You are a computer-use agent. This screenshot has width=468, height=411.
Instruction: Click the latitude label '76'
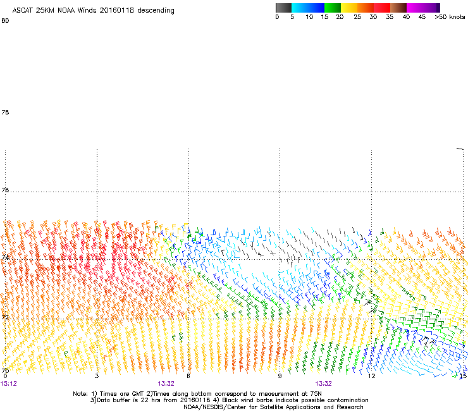(x=5, y=190)
